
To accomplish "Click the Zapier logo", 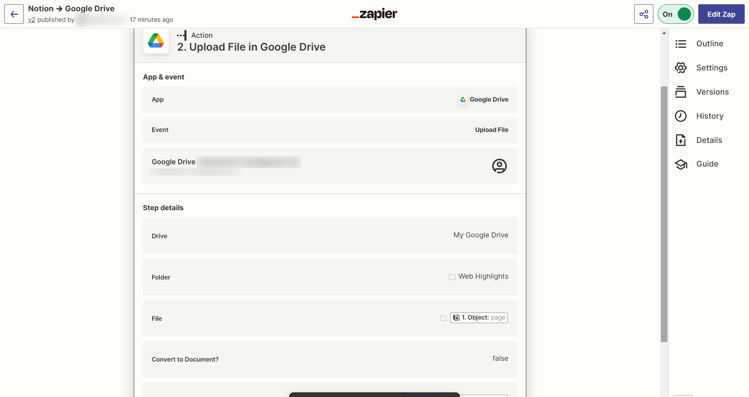I will click(374, 14).
